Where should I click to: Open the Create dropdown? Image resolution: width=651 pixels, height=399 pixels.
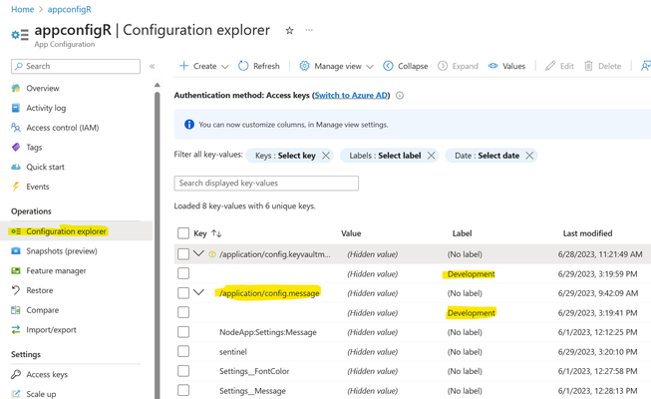pos(203,66)
